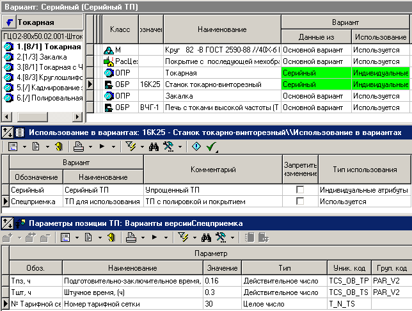Select 2.[1/3] Закалка in the operations tree

(42, 57)
